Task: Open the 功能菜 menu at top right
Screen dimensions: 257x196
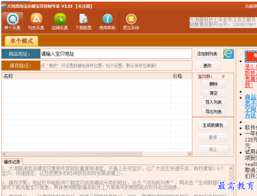Action: [x=251, y=6]
